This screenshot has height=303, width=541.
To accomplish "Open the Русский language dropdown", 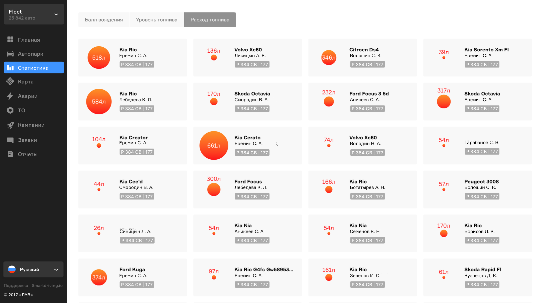I will tap(33, 269).
